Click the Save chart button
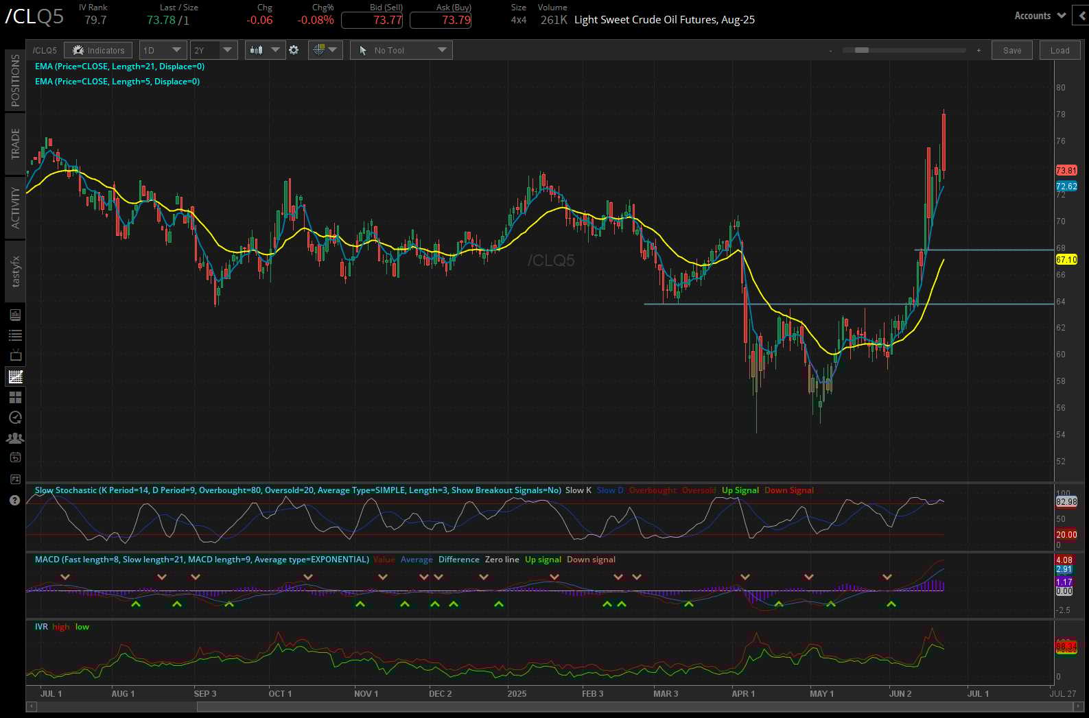 coord(1012,50)
